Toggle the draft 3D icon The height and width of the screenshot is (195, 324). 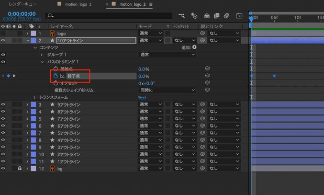194,16
